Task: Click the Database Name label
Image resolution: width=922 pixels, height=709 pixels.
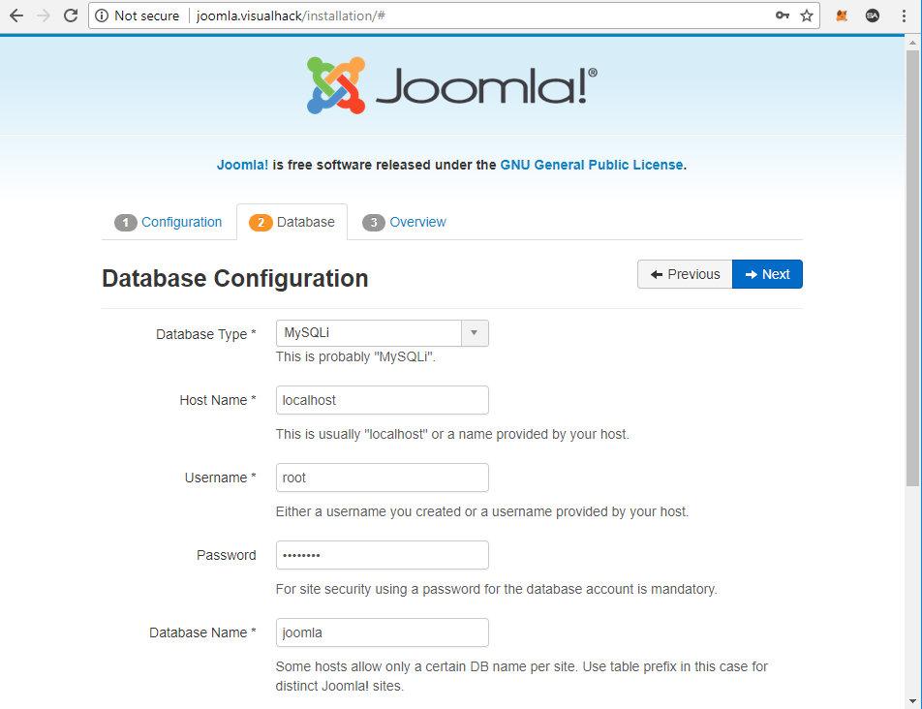Action: click(202, 633)
